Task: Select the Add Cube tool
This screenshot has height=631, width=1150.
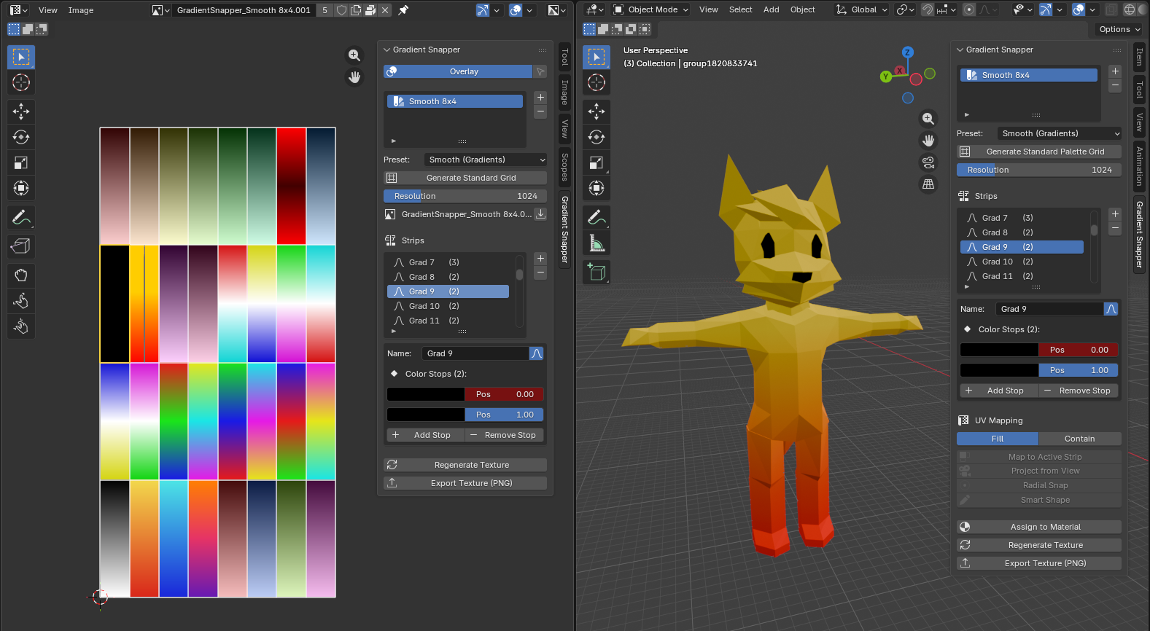Action: click(597, 273)
